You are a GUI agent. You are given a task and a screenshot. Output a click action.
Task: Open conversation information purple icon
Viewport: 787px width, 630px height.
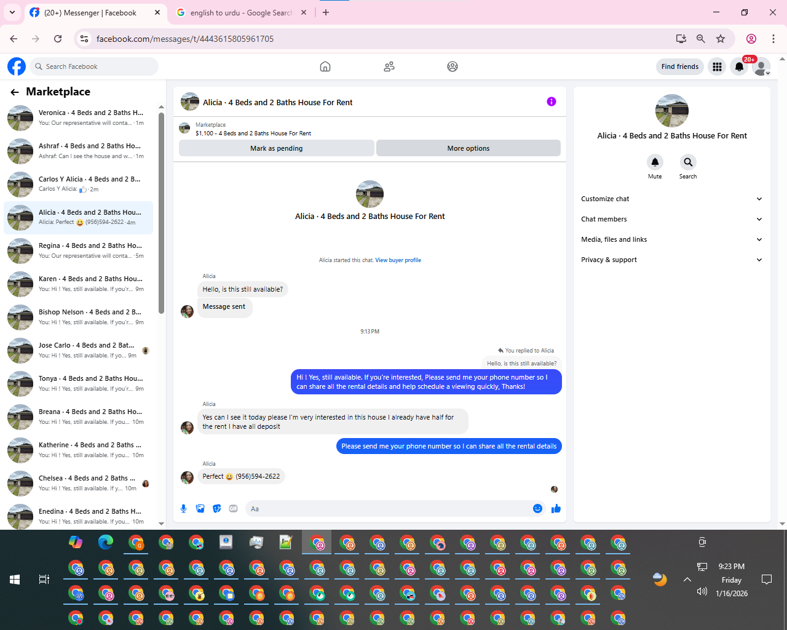point(552,102)
